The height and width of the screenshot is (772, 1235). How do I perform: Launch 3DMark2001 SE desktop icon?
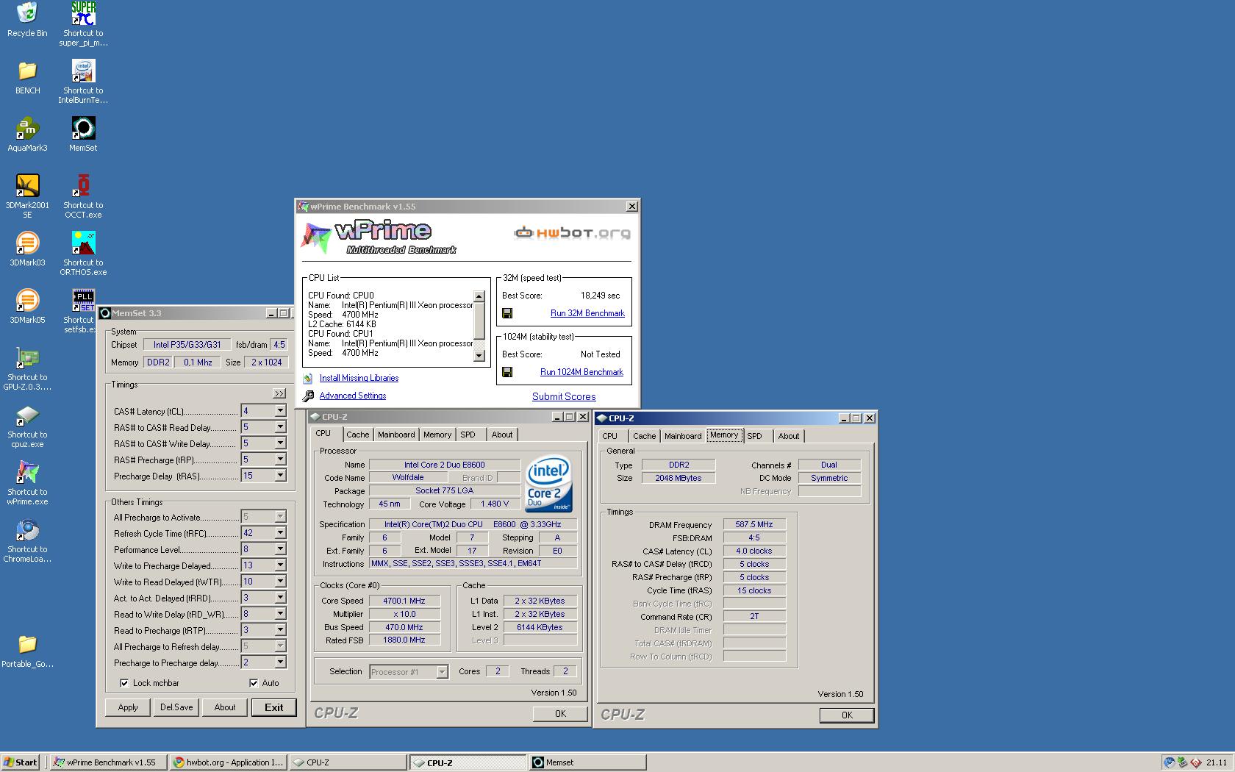click(x=27, y=185)
